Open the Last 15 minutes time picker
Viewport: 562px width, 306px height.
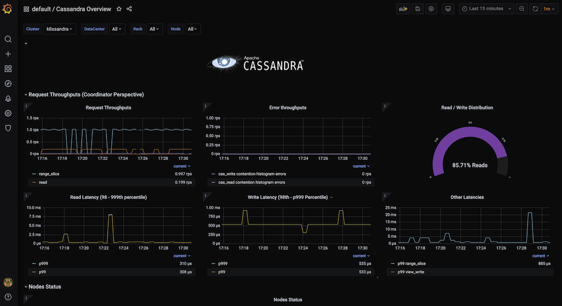(486, 9)
